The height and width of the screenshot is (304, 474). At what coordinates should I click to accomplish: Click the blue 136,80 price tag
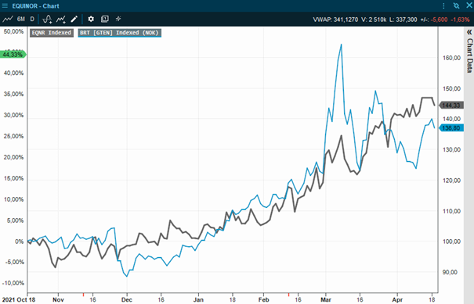pyautogui.click(x=451, y=128)
